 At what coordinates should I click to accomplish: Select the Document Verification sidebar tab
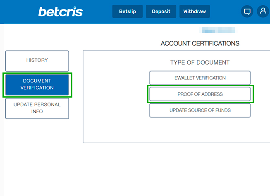[37, 84]
